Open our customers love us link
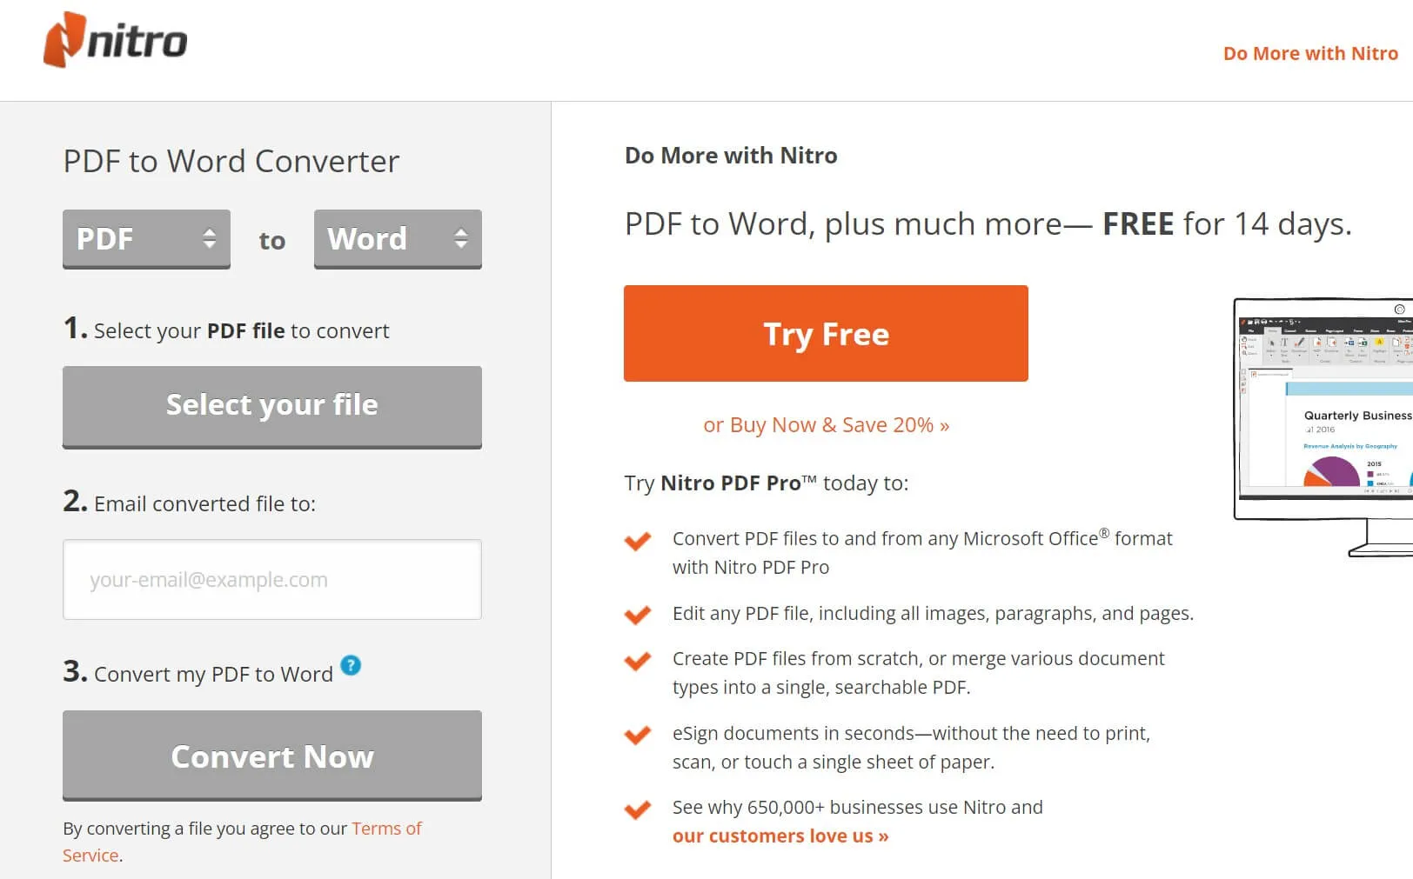The width and height of the screenshot is (1413, 879). 780,836
